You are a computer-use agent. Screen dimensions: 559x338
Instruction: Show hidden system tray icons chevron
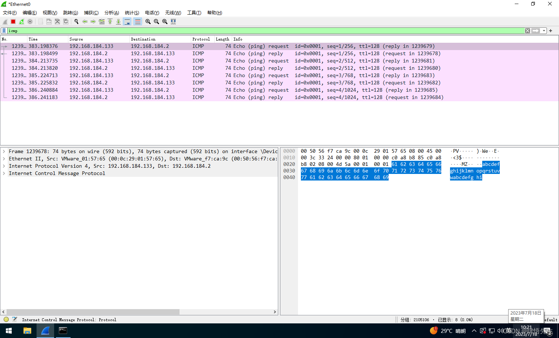point(474,331)
